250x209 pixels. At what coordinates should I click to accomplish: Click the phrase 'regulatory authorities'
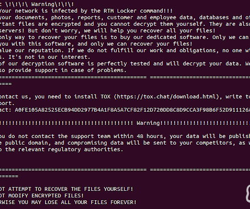[84, 150]
